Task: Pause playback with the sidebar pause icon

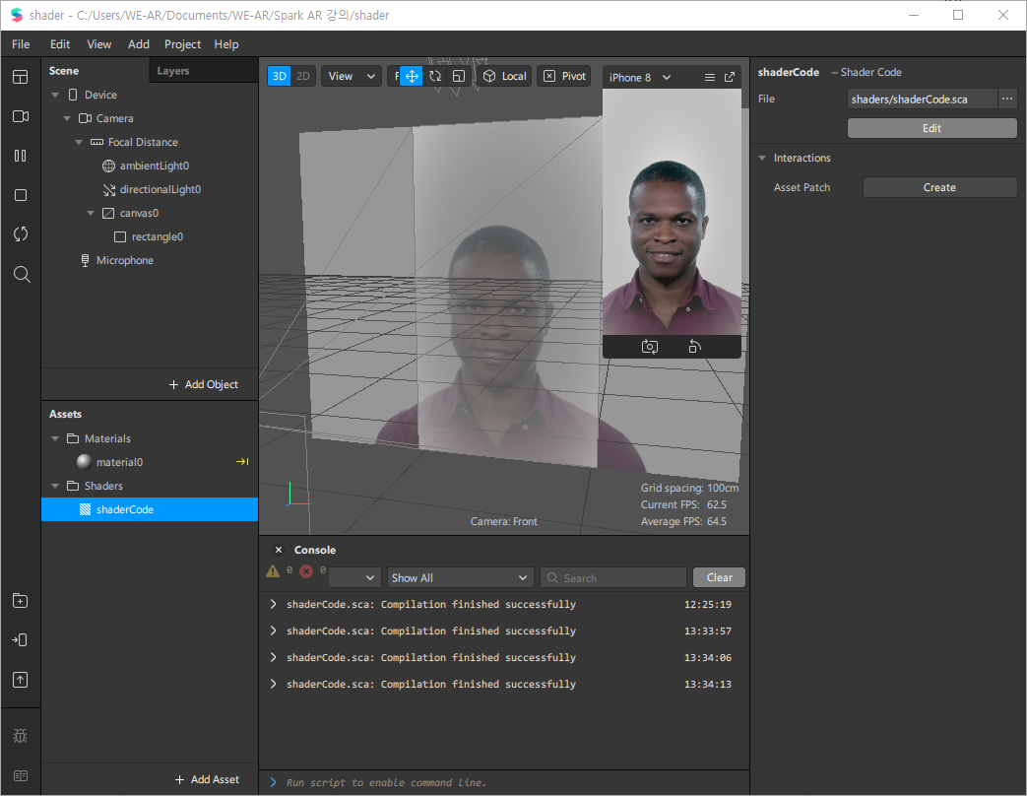Action: (x=21, y=156)
